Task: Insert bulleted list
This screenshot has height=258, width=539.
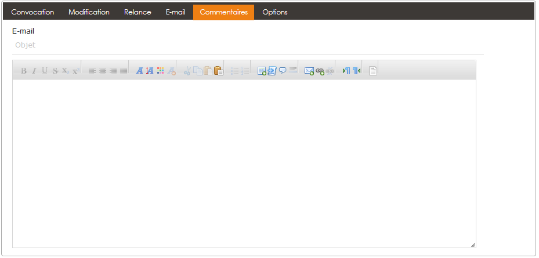Action: tap(235, 71)
